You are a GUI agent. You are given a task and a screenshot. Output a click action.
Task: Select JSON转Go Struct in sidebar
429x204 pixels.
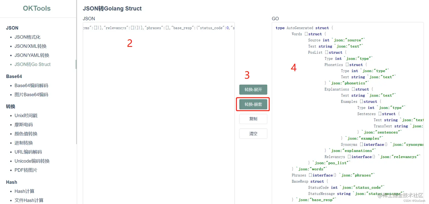(x=33, y=64)
